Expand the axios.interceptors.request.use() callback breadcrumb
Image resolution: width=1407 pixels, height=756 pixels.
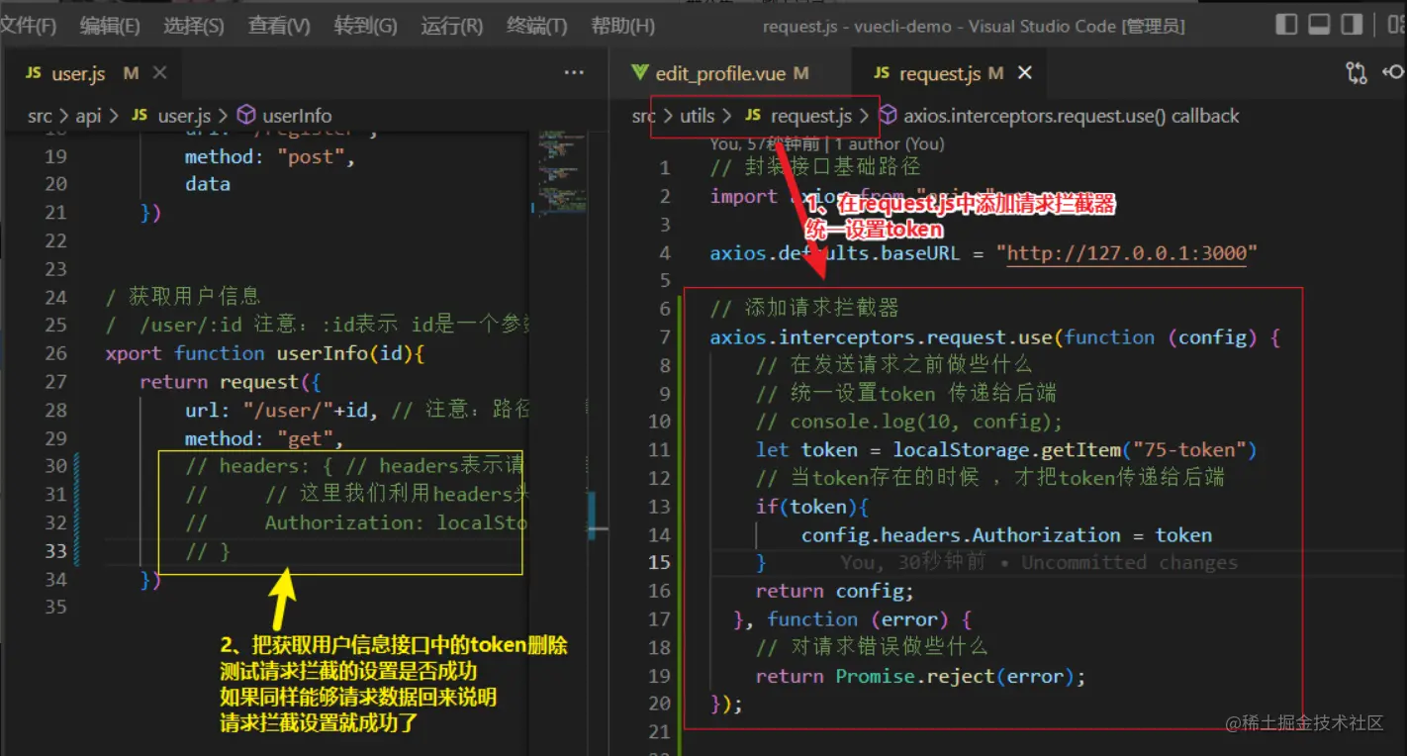click(1072, 116)
